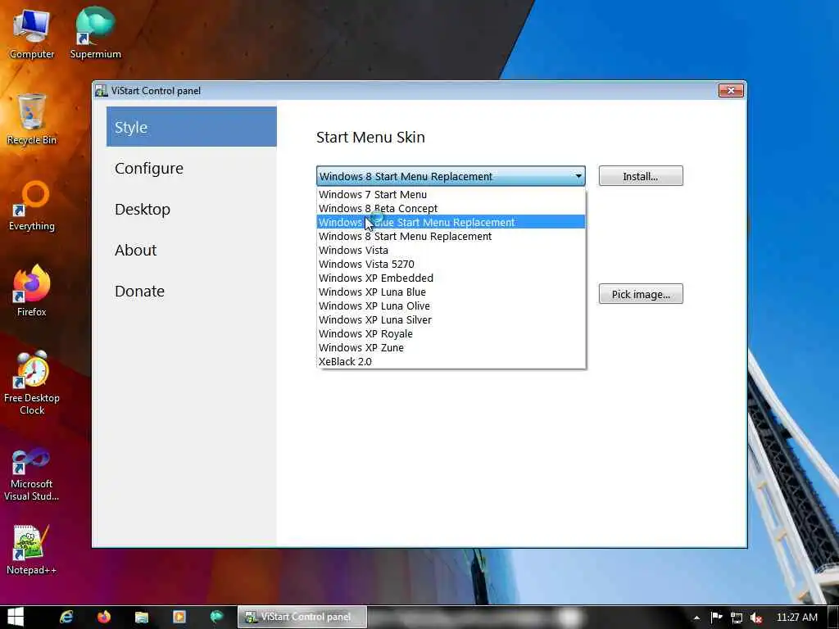Choose the Windows Vista 5270 skin
Image resolution: width=839 pixels, height=629 pixels.
click(451, 264)
